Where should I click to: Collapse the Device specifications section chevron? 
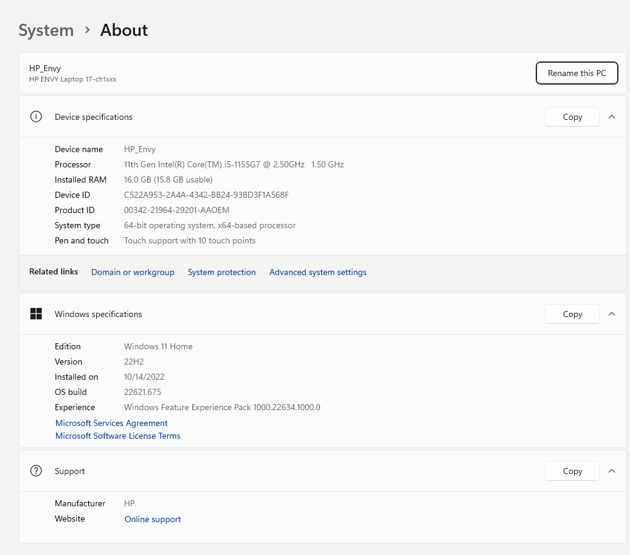click(612, 117)
